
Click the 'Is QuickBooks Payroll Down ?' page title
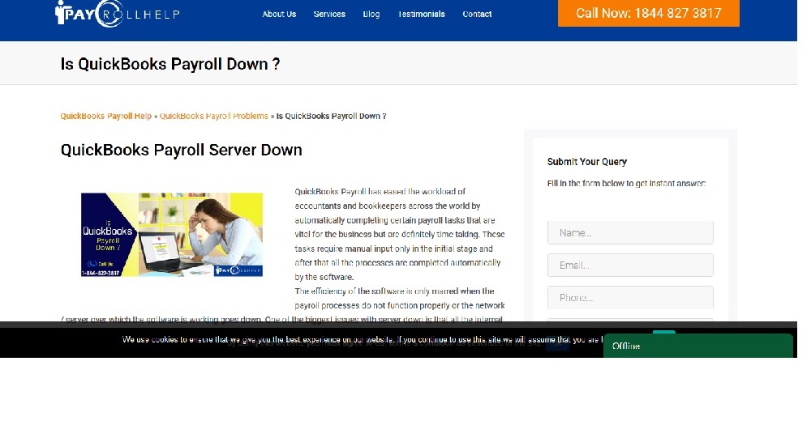(x=170, y=64)
